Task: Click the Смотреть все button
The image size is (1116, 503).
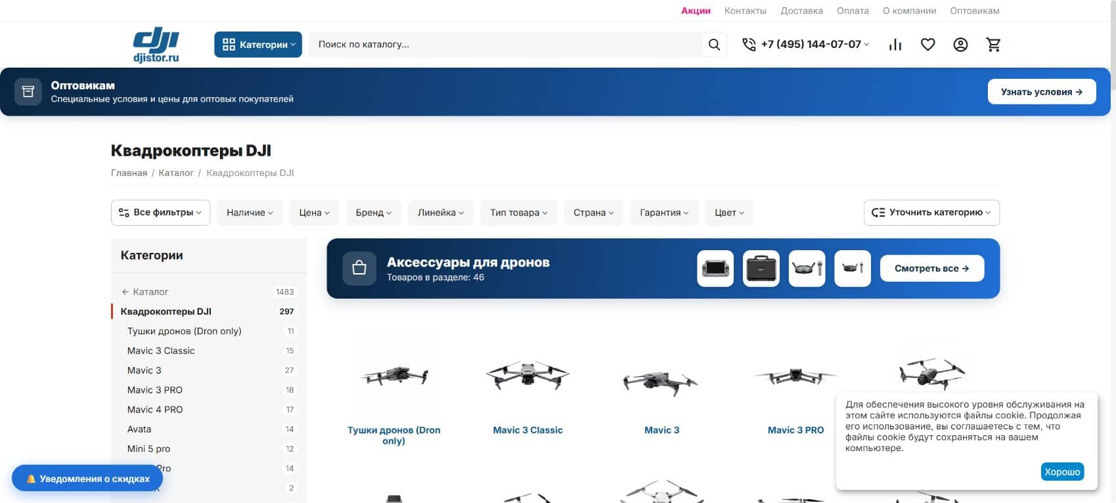Action: click(932, 268)
